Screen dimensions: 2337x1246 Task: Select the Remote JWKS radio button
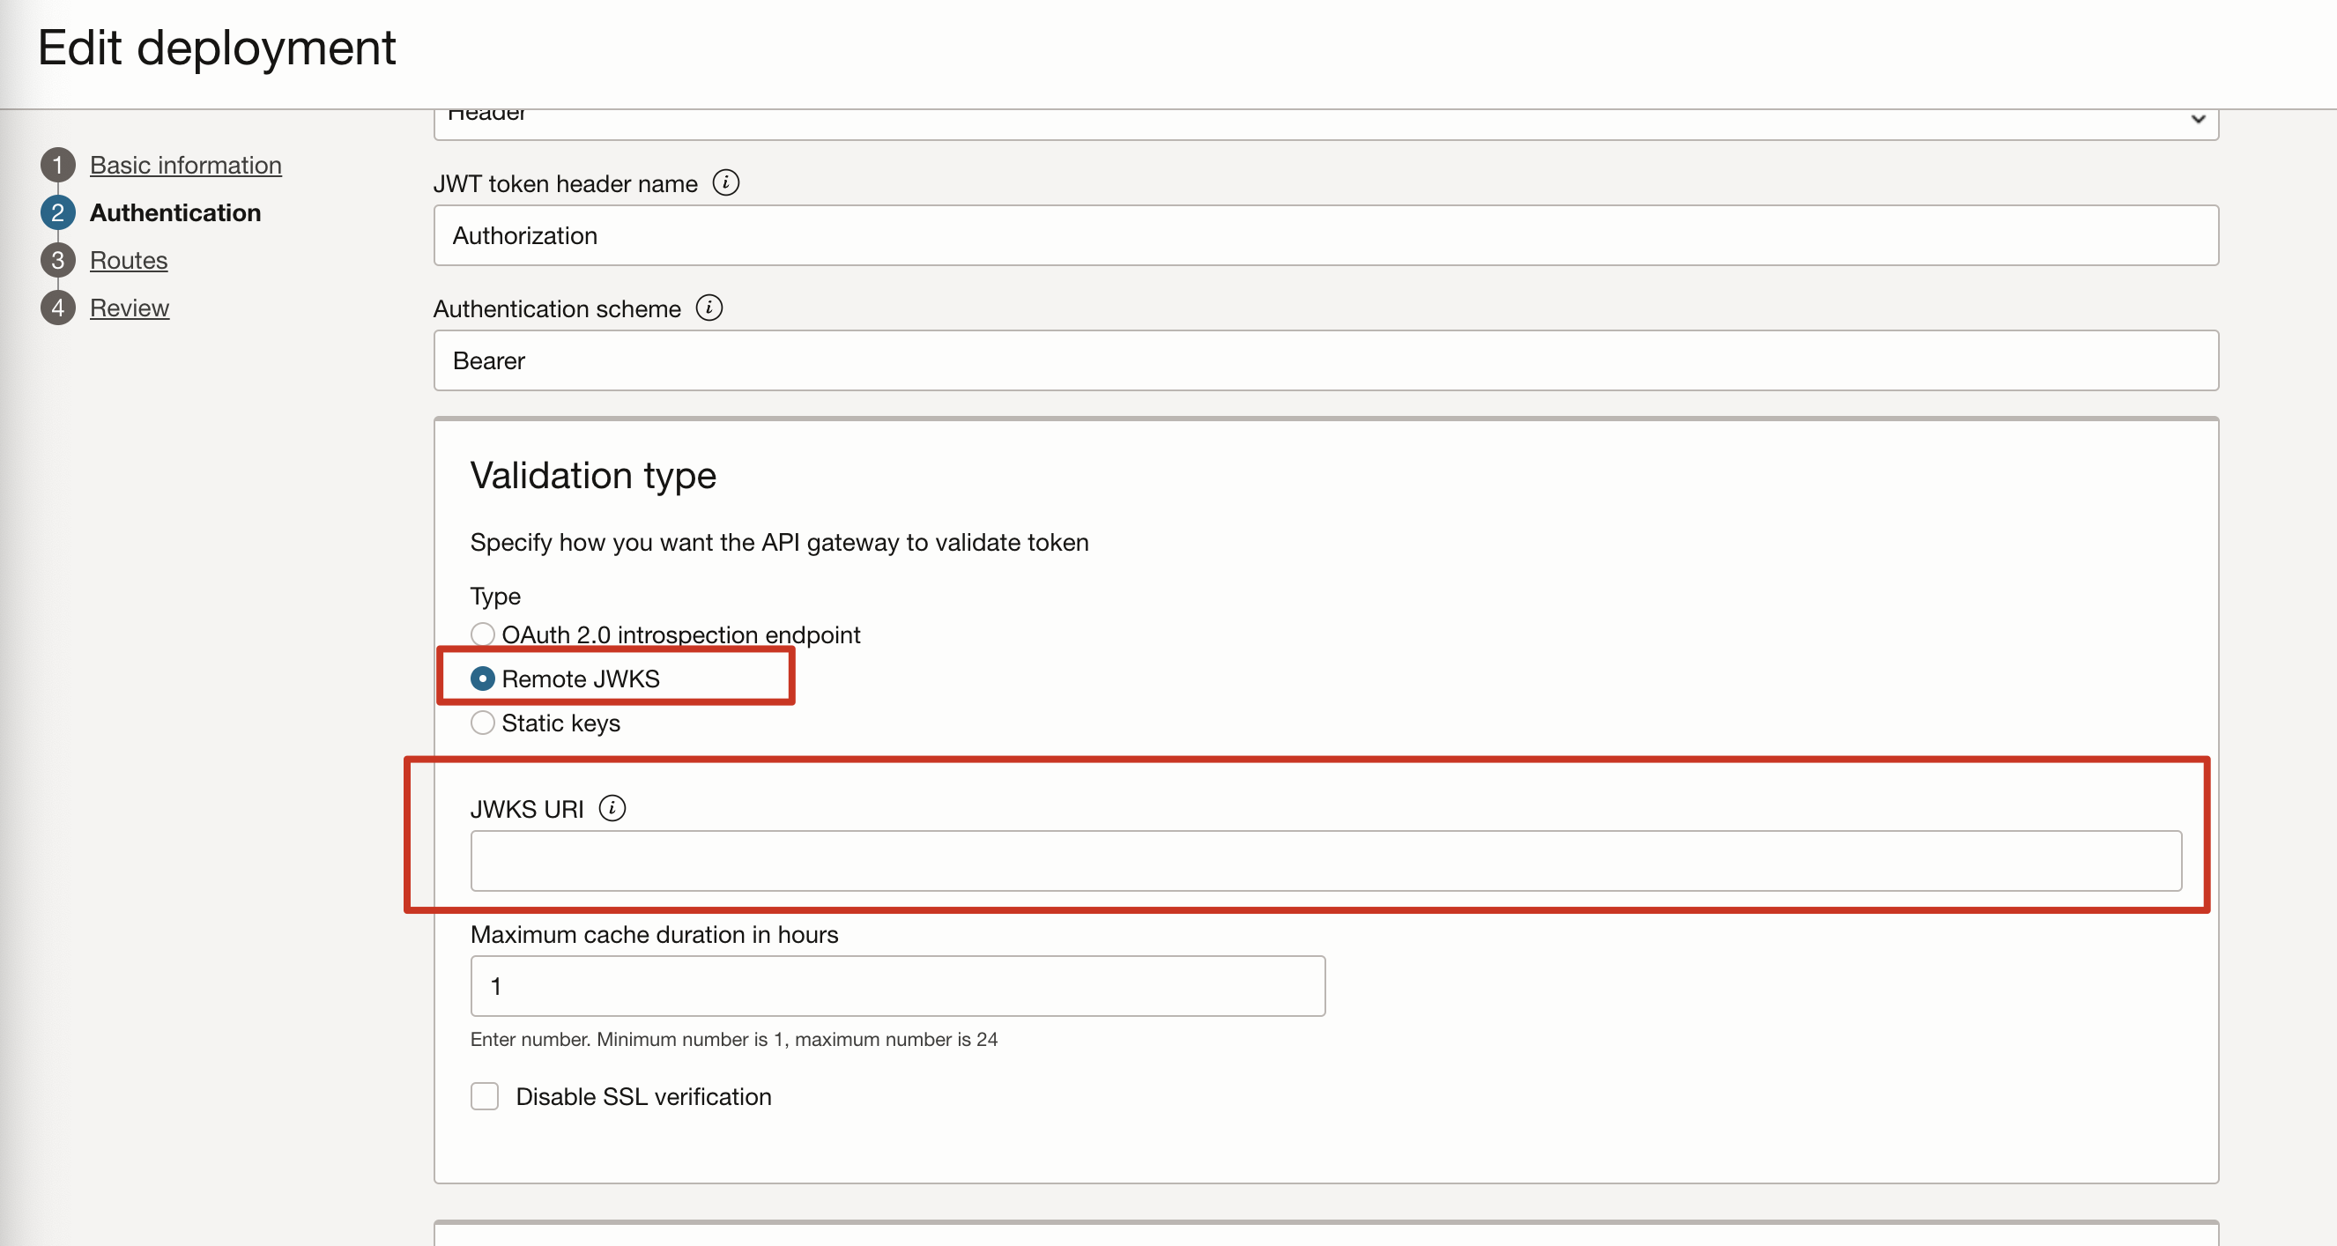483,678
